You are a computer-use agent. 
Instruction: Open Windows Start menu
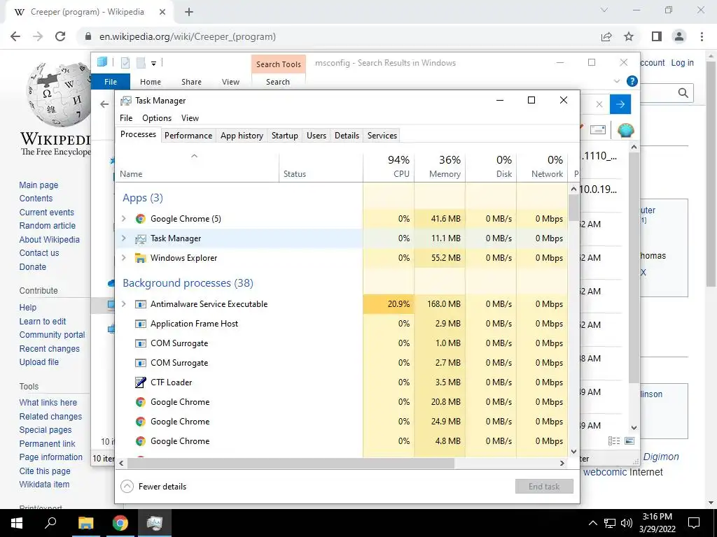pos(17,523)
